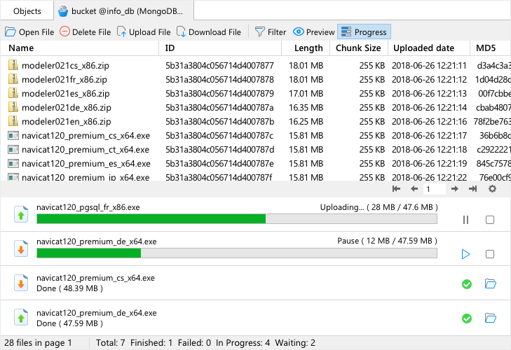Click 'Failed: 0' in status bar

point(194,343)
